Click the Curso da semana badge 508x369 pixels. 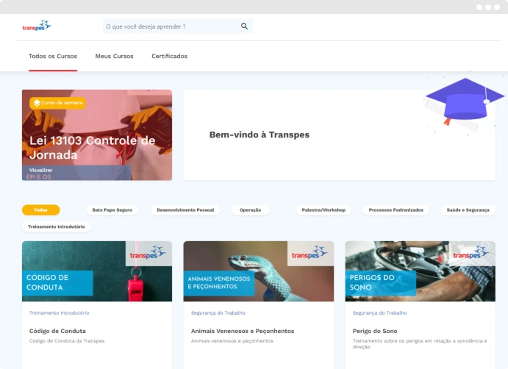[57, 103]
